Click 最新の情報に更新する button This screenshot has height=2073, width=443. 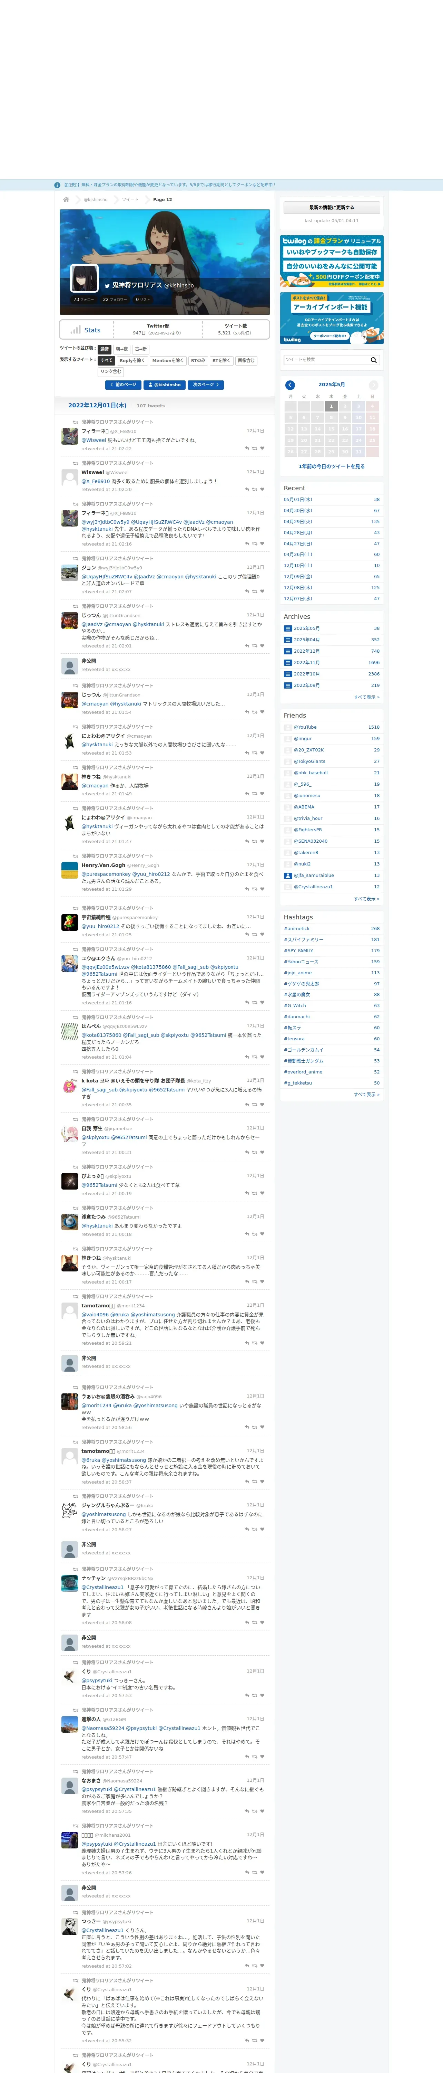(331, 208)
